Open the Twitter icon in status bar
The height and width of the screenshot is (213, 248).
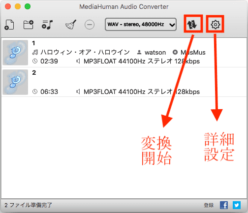pos(237,205)
